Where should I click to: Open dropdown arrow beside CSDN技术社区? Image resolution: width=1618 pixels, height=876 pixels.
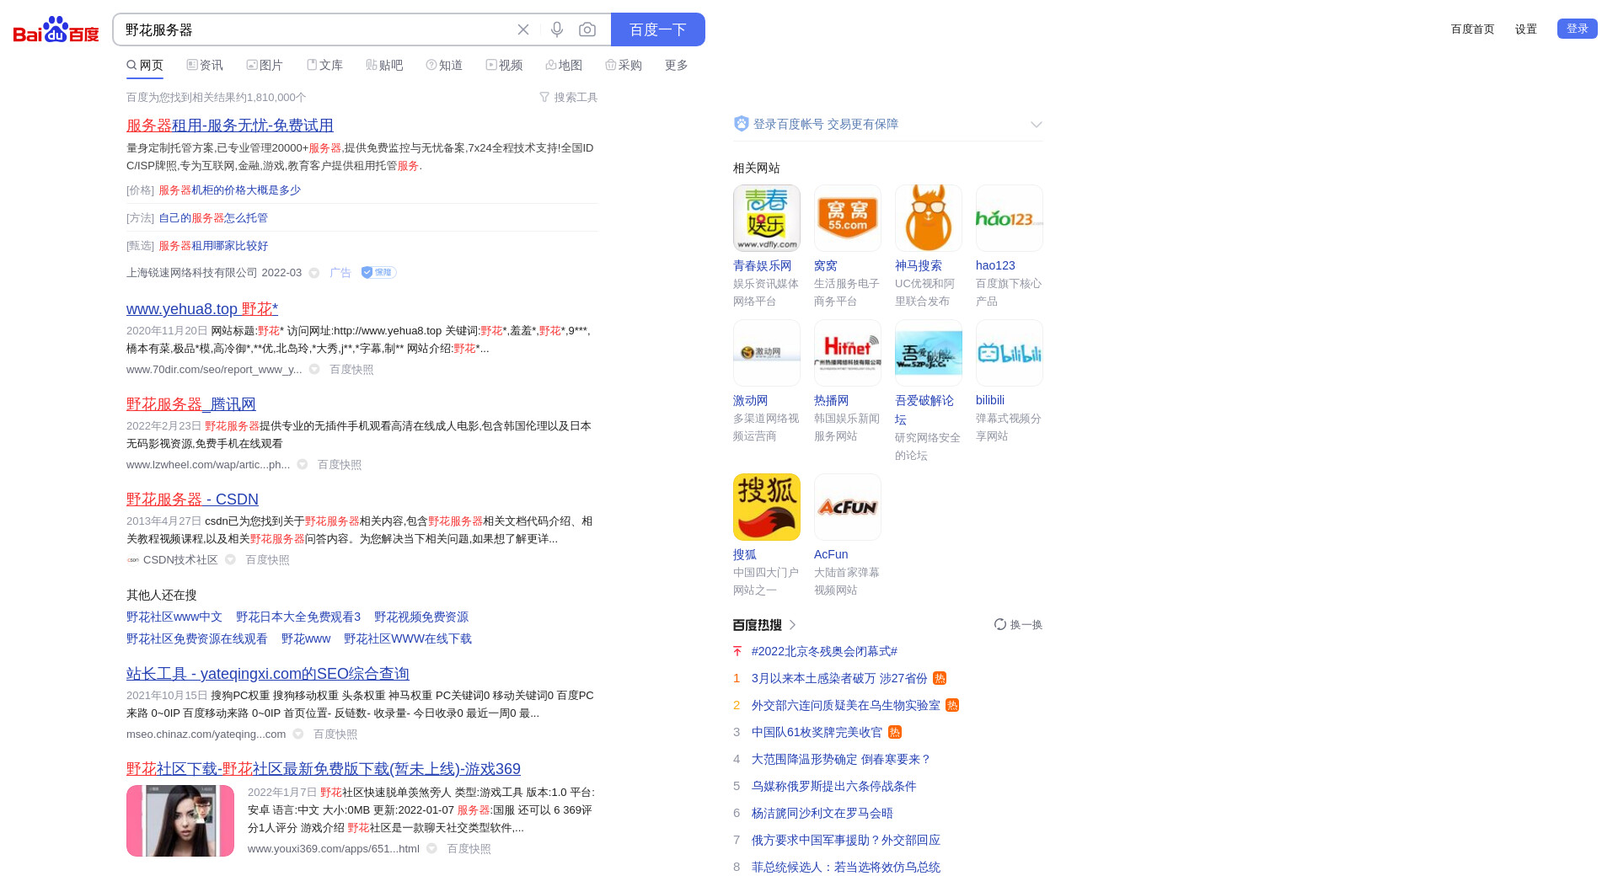(230, 560)
